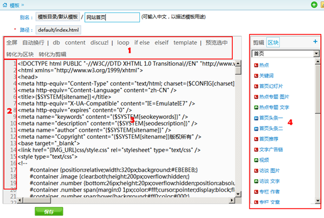Click 全屏 in editor toolbar
Image resolution: width=324 pixels, height=218 pixels.
pos(12,43)
